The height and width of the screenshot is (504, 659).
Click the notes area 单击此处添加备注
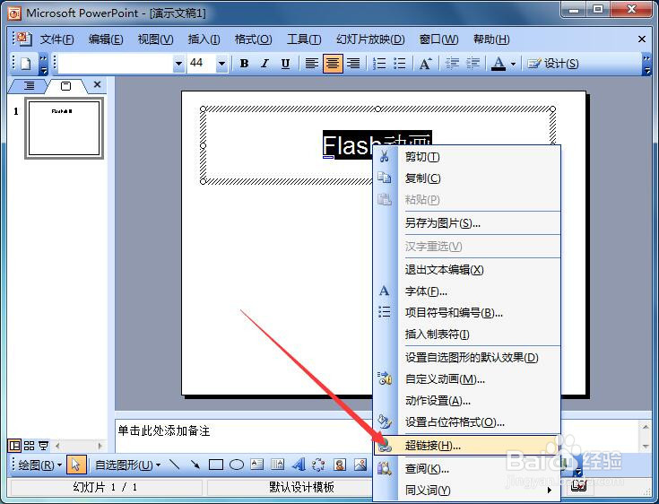(x=164, y=430)
